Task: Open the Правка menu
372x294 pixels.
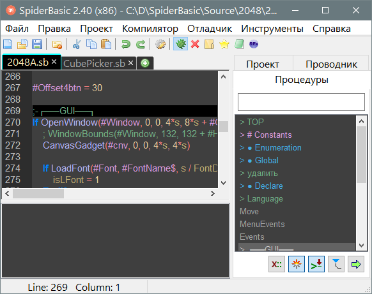Action: (x=54, y=29)
